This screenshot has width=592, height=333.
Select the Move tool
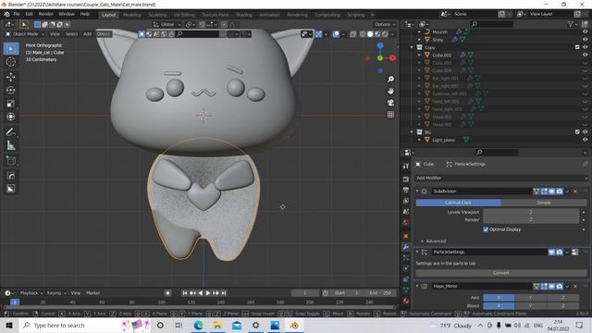[x=10, y=77]
